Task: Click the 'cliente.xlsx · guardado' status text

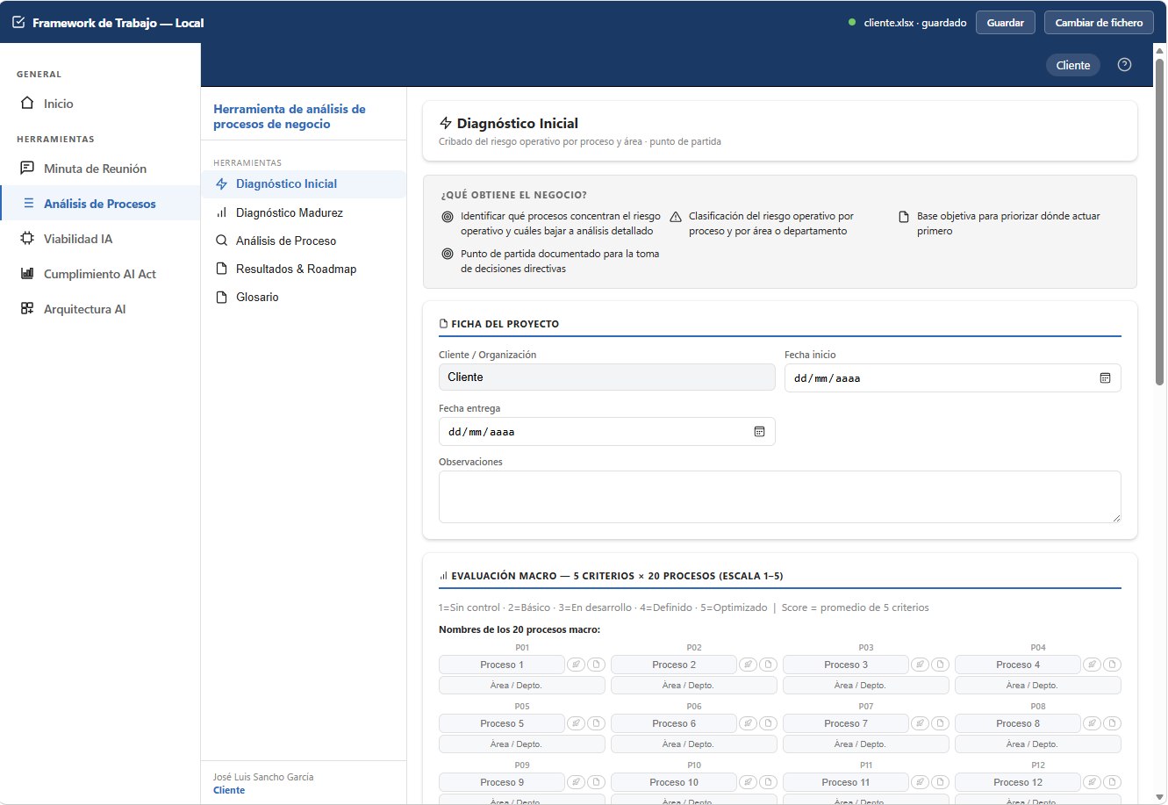Action: 915,23
